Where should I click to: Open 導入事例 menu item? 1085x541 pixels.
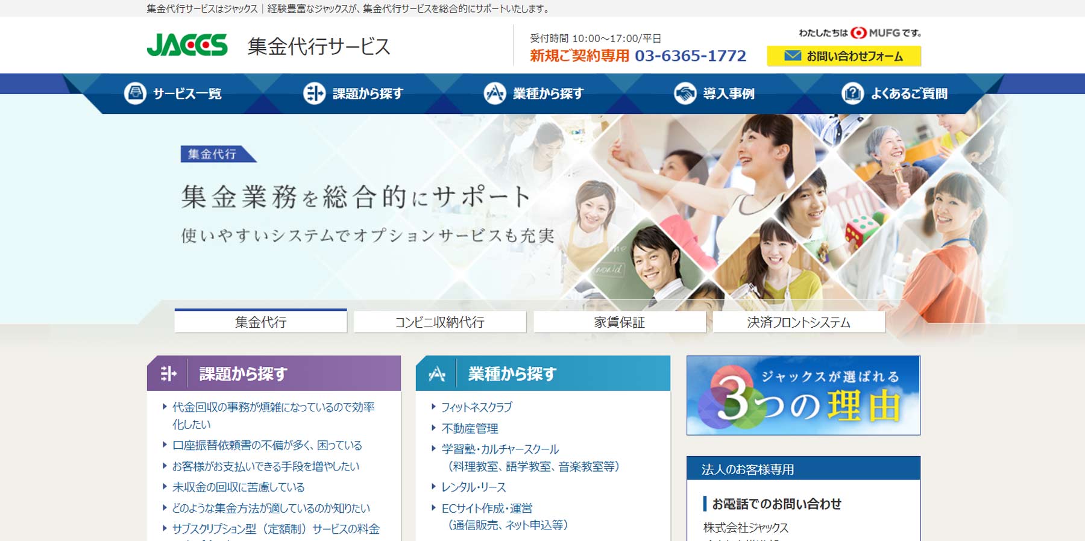coord(714,93)
